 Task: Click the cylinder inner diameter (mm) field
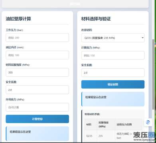(x=37, y=55)
